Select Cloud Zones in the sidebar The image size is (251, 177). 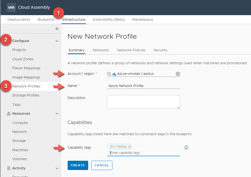pyautogui.click(x=23, y=59)
